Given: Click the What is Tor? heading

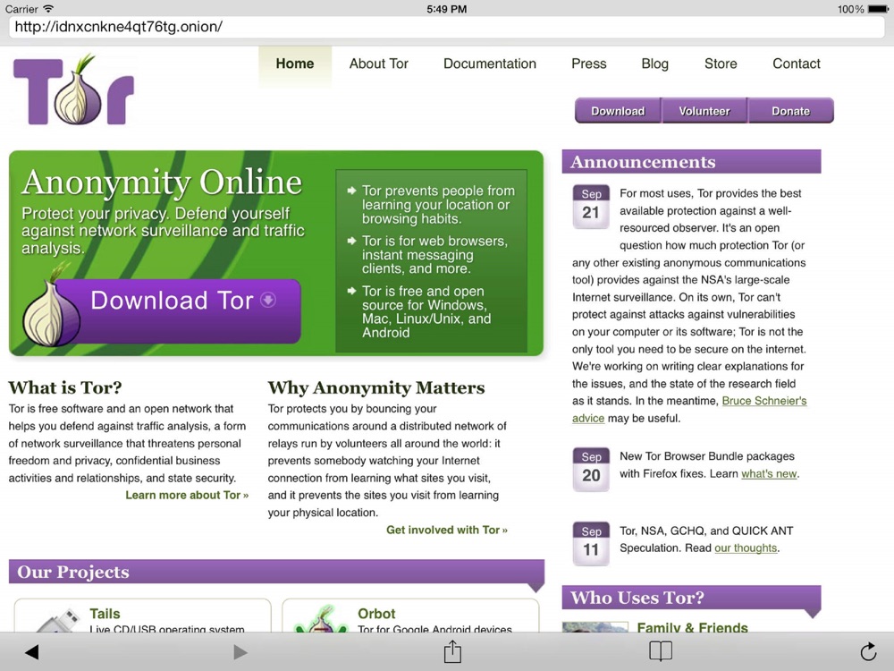Looking at the screenshot, I should [65, 388].
